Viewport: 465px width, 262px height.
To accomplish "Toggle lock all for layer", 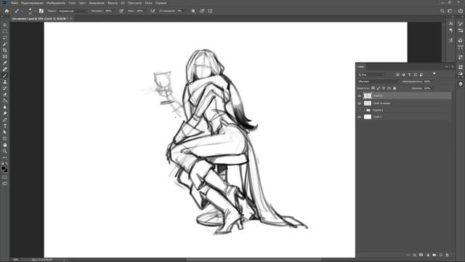I will (x=395, y=88).
